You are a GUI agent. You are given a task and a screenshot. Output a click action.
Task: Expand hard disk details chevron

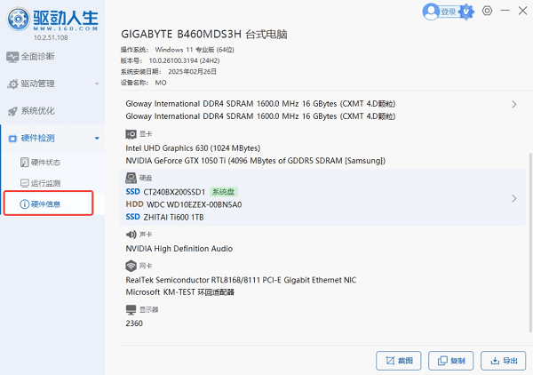pos(514,198)
